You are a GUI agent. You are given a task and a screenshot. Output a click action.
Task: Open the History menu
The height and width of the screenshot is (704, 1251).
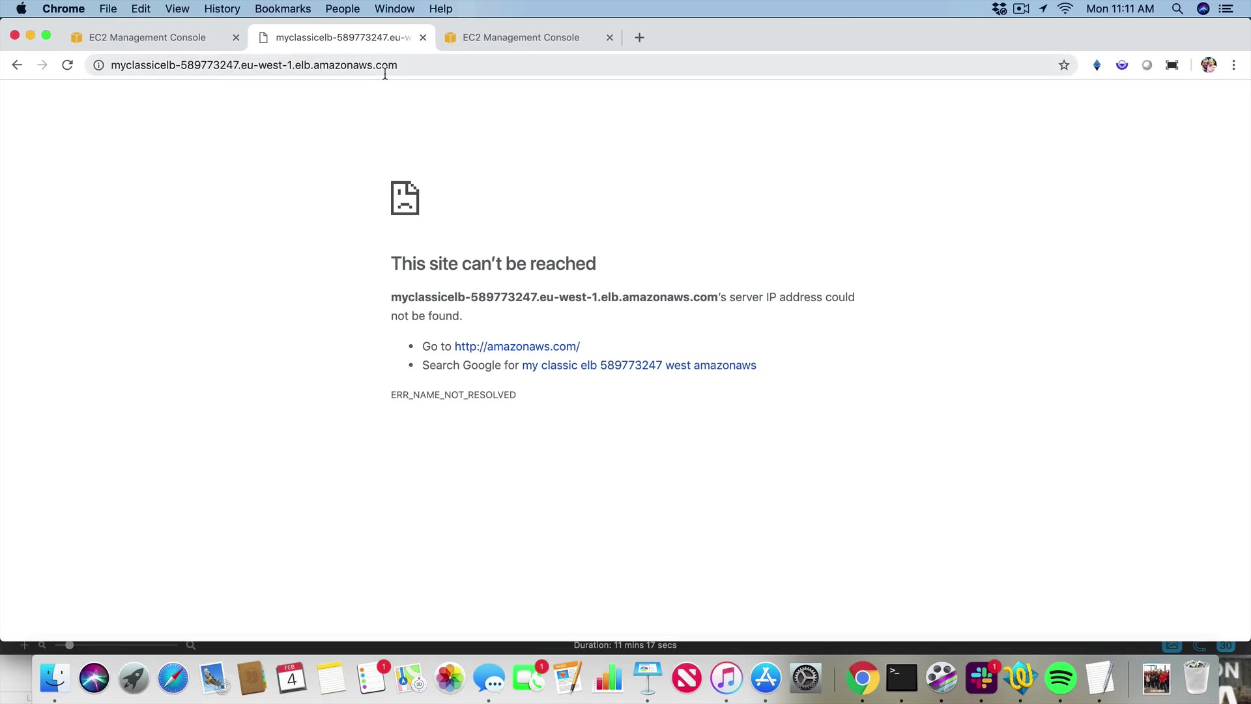click(222, 9)
